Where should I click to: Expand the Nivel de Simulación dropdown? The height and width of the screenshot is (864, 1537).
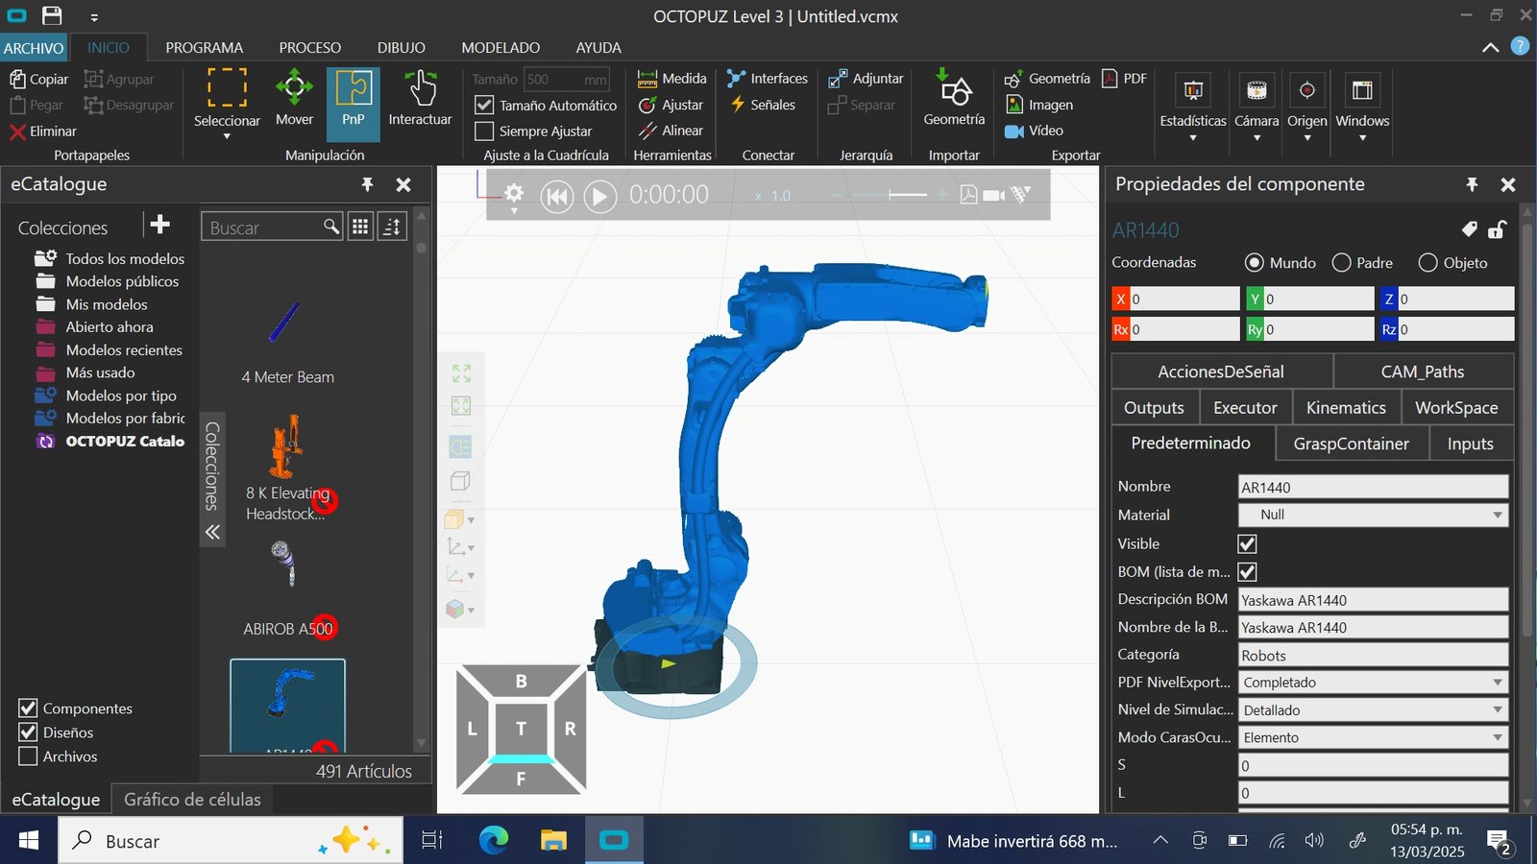(x=1373, y=710)
